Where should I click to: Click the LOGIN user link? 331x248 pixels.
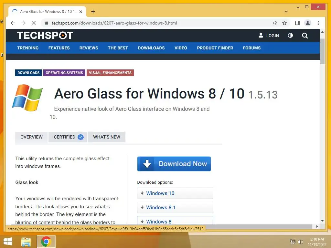point(269,36)
